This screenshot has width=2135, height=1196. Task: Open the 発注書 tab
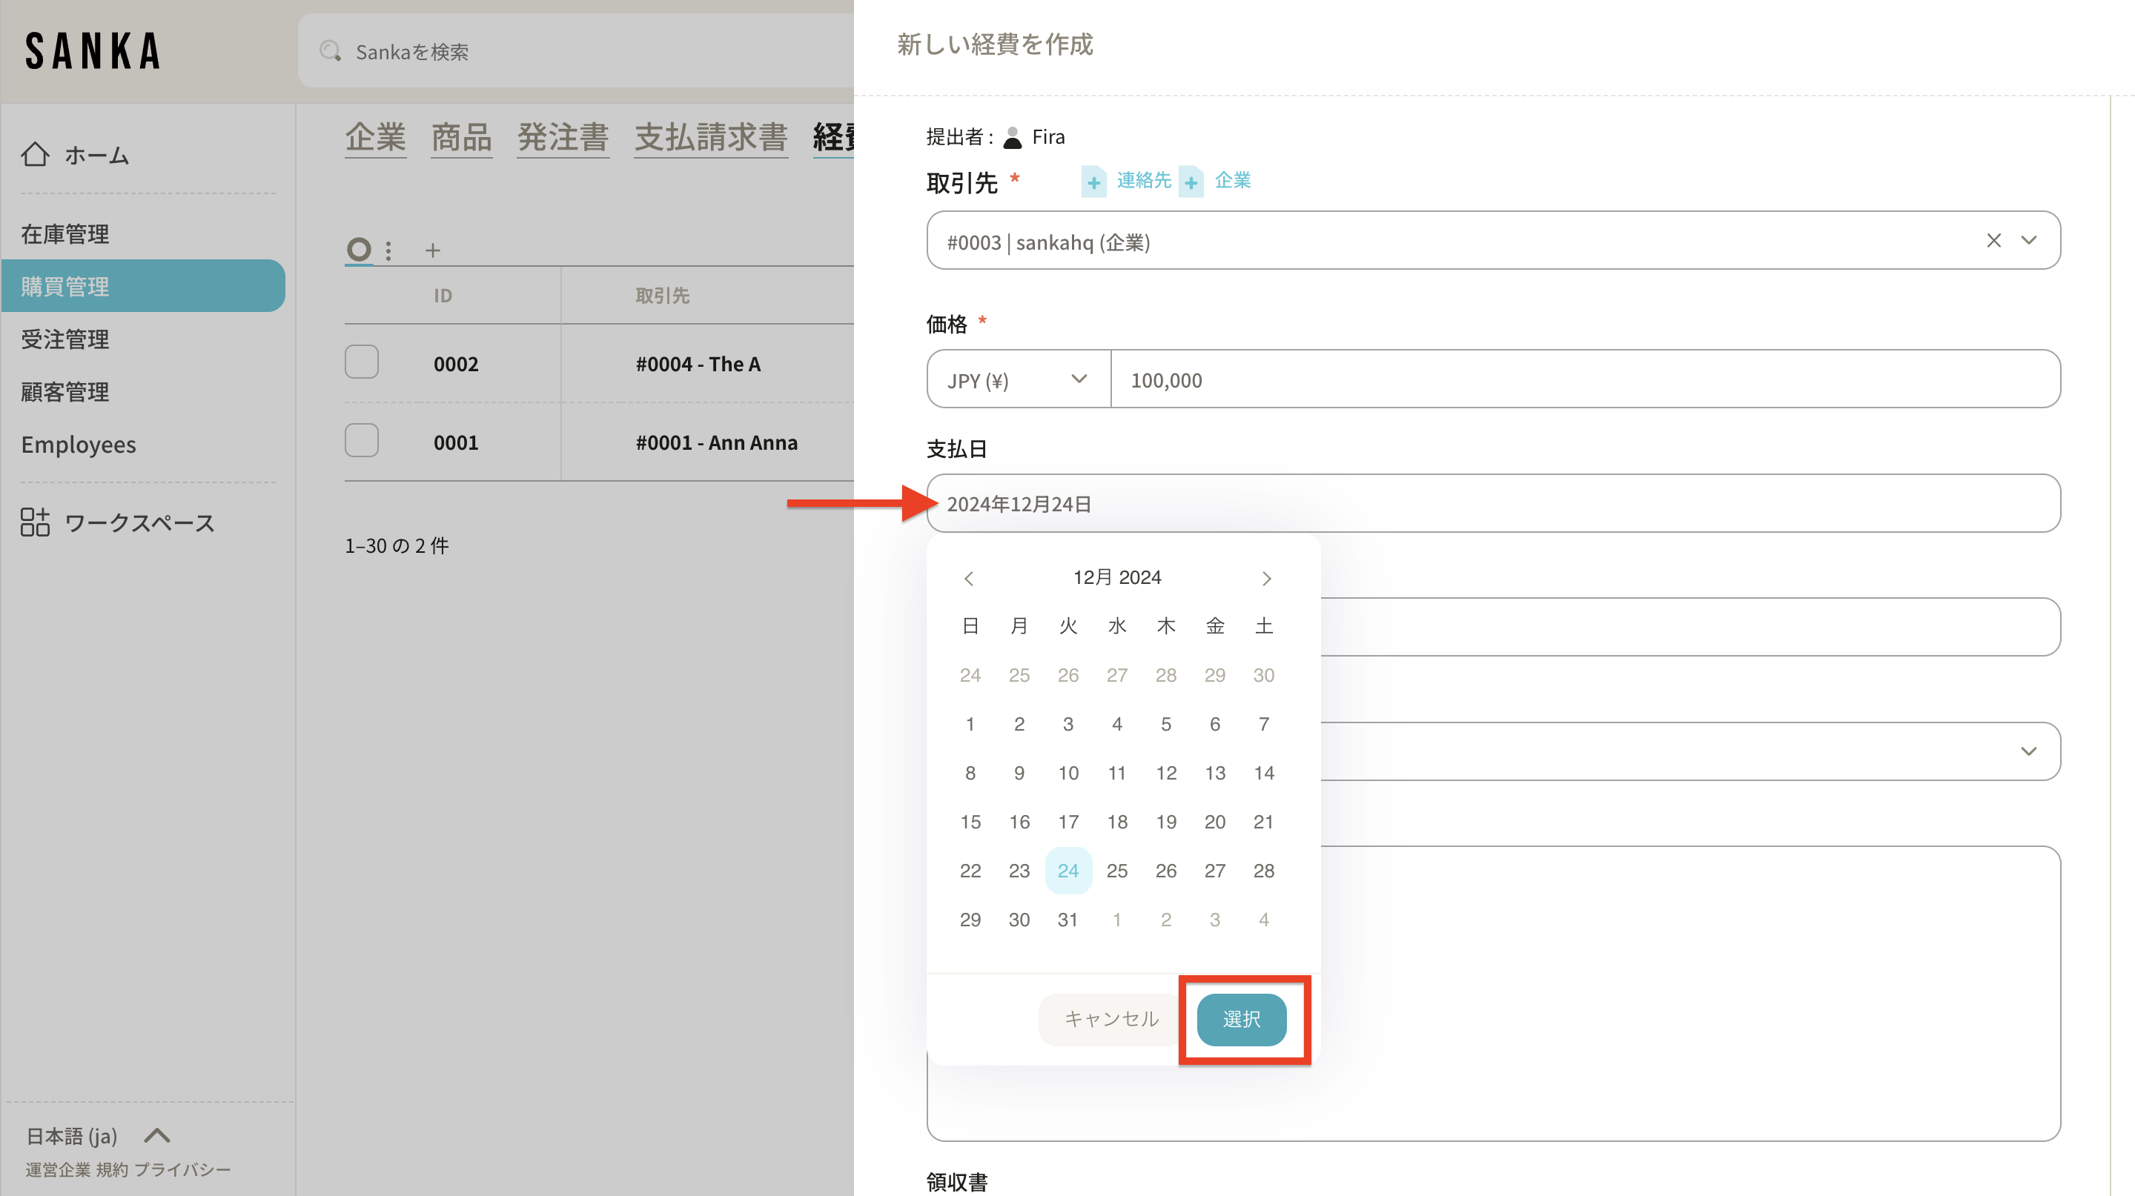click(x=563, y=136)
